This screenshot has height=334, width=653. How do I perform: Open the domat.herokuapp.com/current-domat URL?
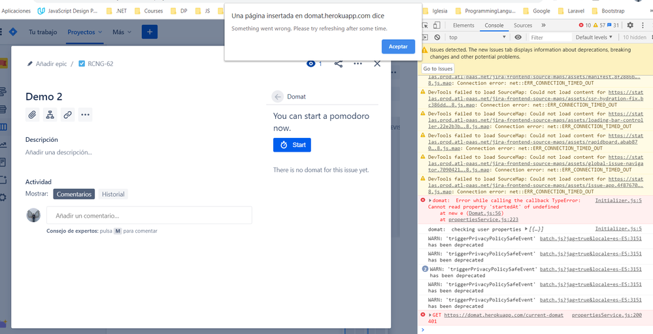click(503, 315)
